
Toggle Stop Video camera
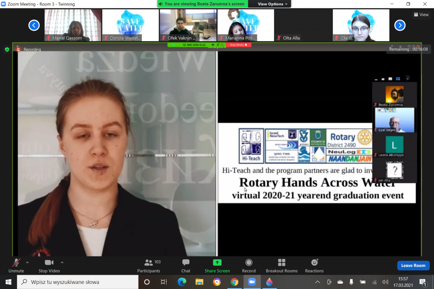(x=49, y=265)
